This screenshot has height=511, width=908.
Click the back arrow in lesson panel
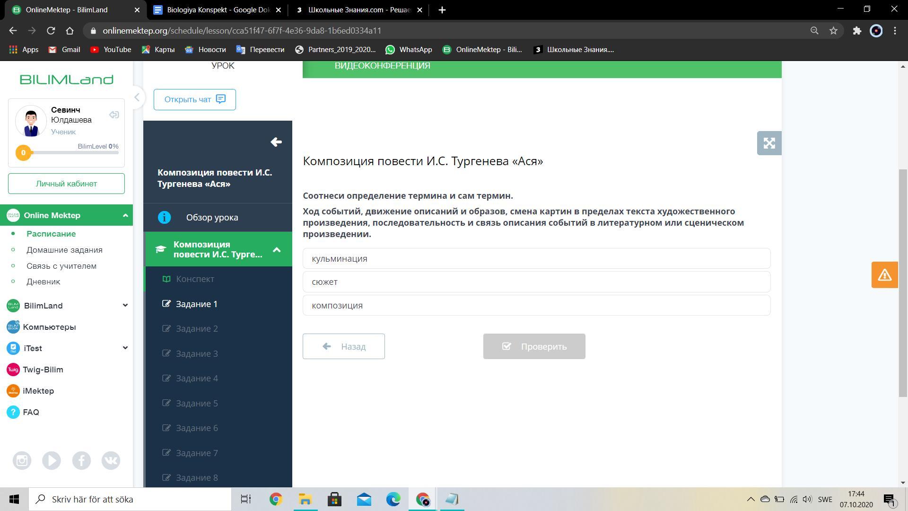click(x=276, y=142)
